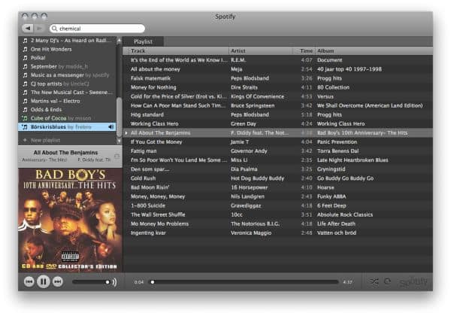Viewport: 451px width, 316px height.
Task: Sort by the Time column header
Action: click(304, 50)
